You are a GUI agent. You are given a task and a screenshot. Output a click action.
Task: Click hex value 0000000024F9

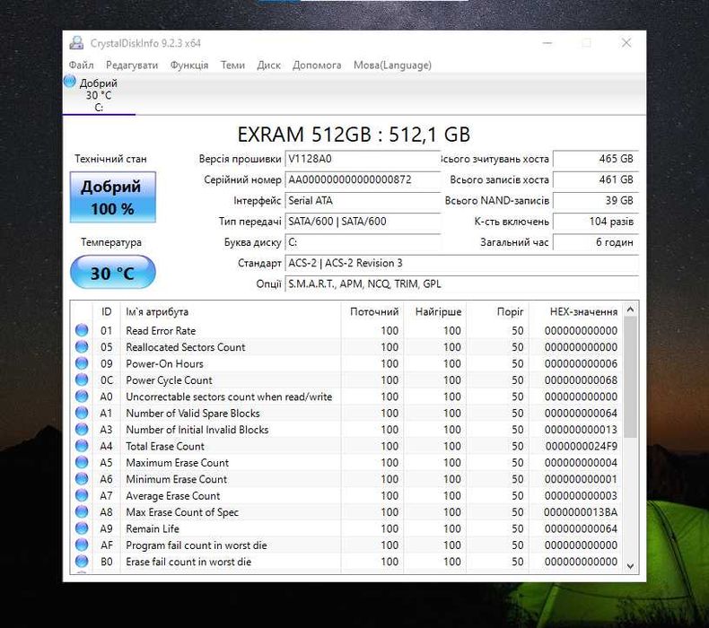pos(581,446)
